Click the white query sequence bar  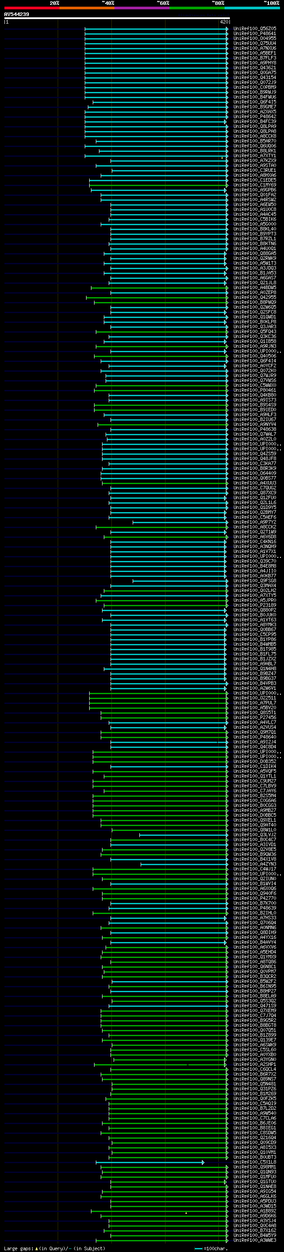[x=117, y=19]
